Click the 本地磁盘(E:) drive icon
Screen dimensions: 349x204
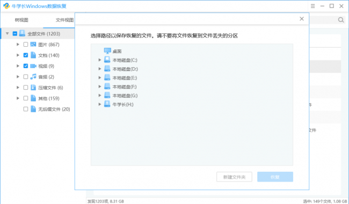coord(107,77)
